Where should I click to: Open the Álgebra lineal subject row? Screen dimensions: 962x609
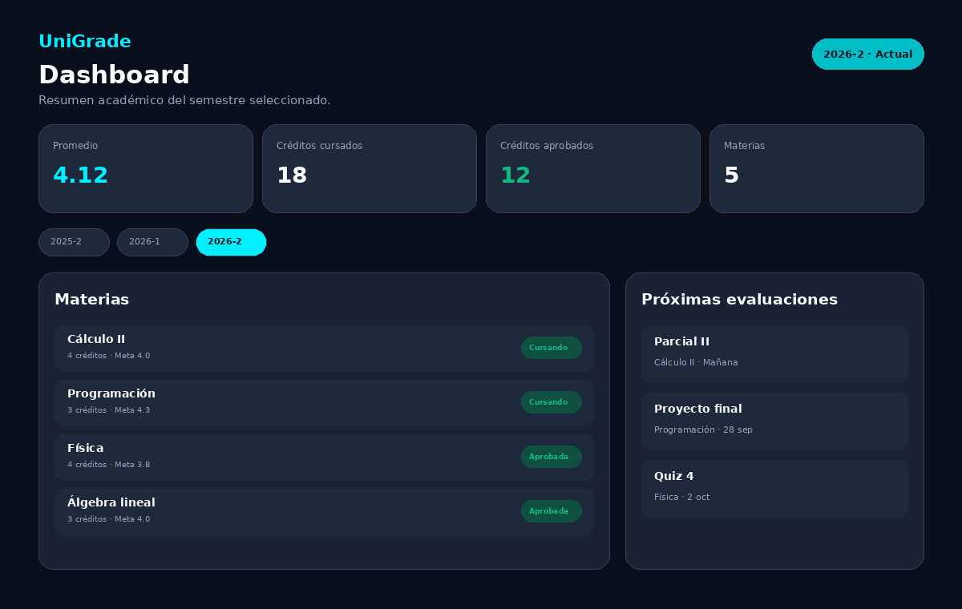click(324, 511)
